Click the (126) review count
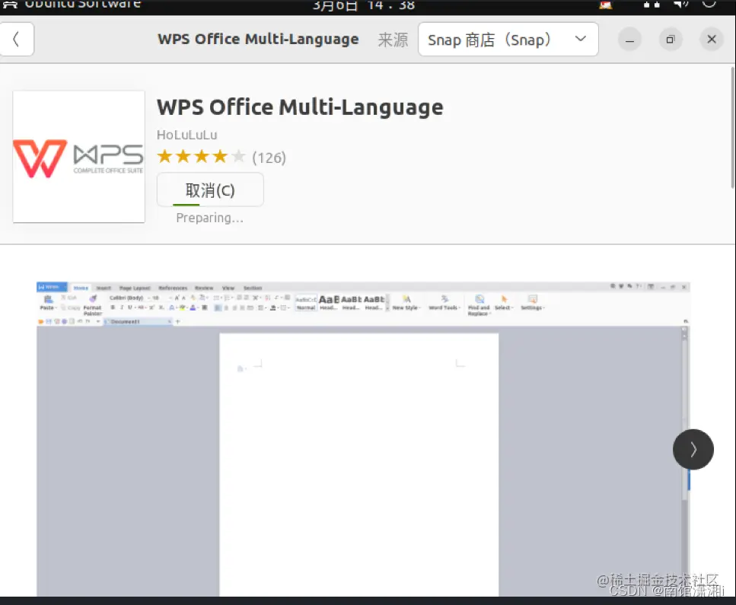736x605 pixels. [269, 158]
